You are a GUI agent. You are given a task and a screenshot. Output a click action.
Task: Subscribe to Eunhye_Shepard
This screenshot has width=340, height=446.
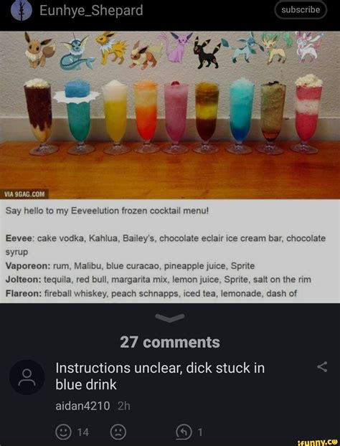[301, 10]
